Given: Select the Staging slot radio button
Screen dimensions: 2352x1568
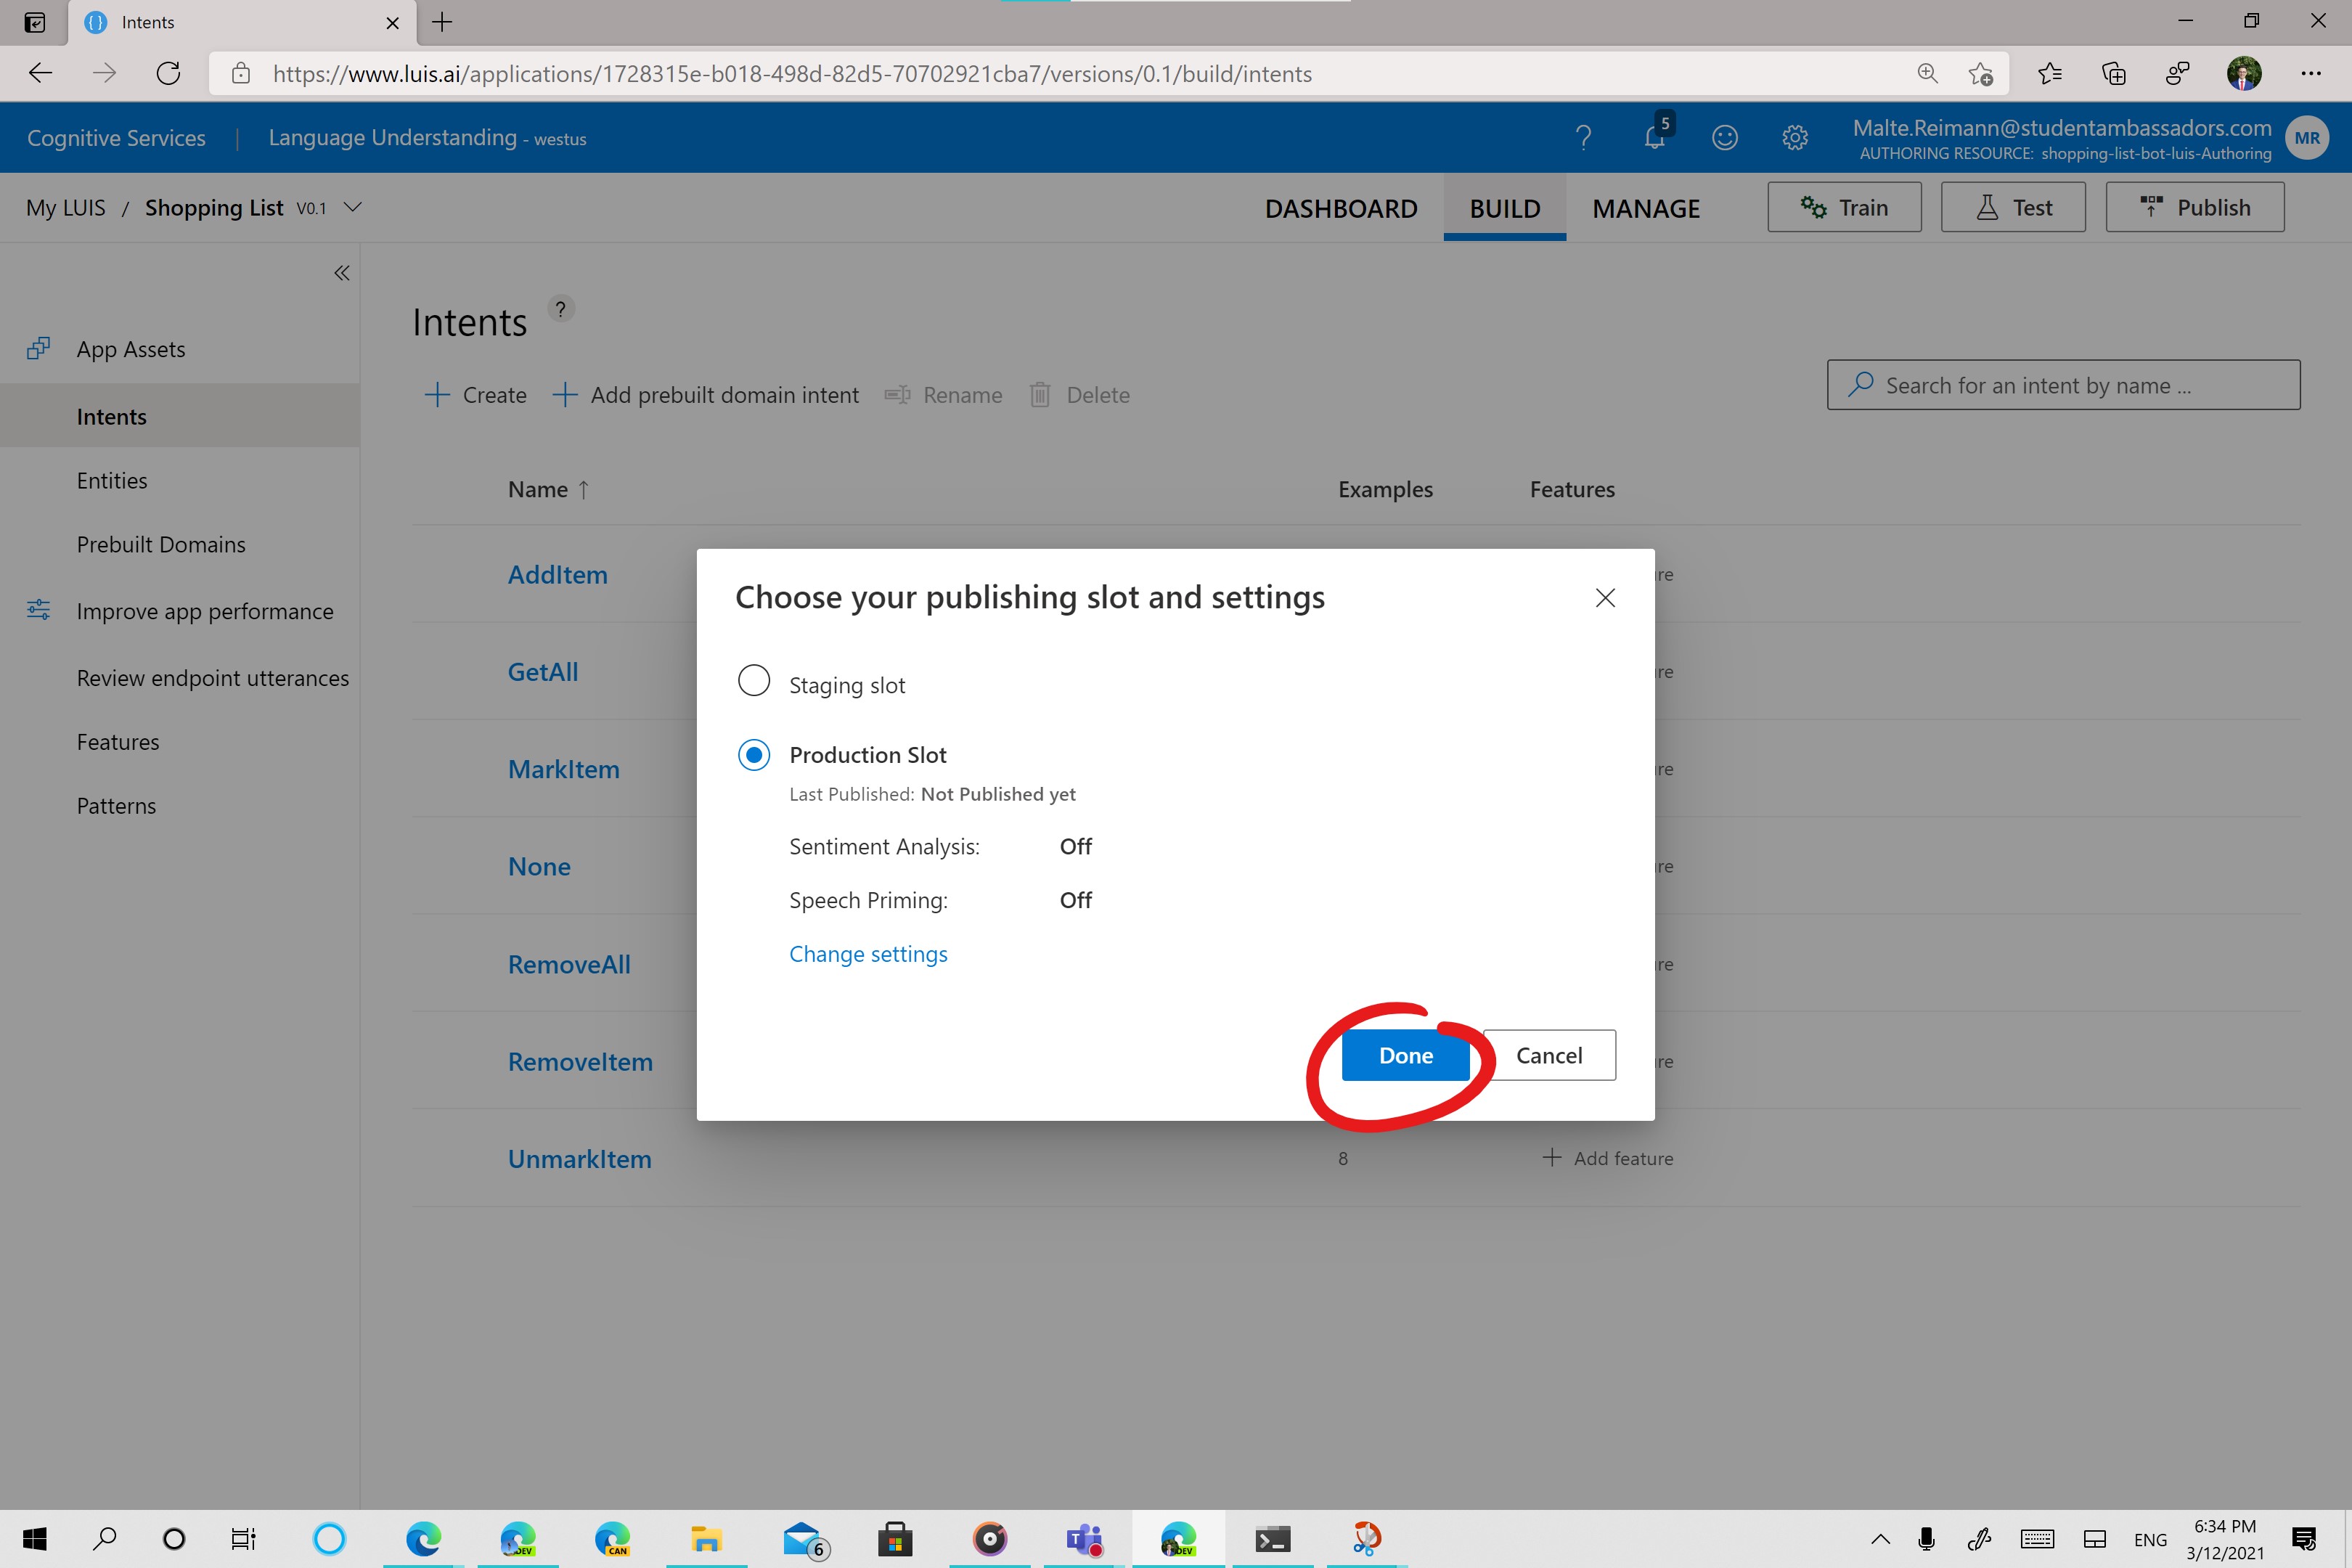Looking at the screenshot, I should tap(754, 681).
